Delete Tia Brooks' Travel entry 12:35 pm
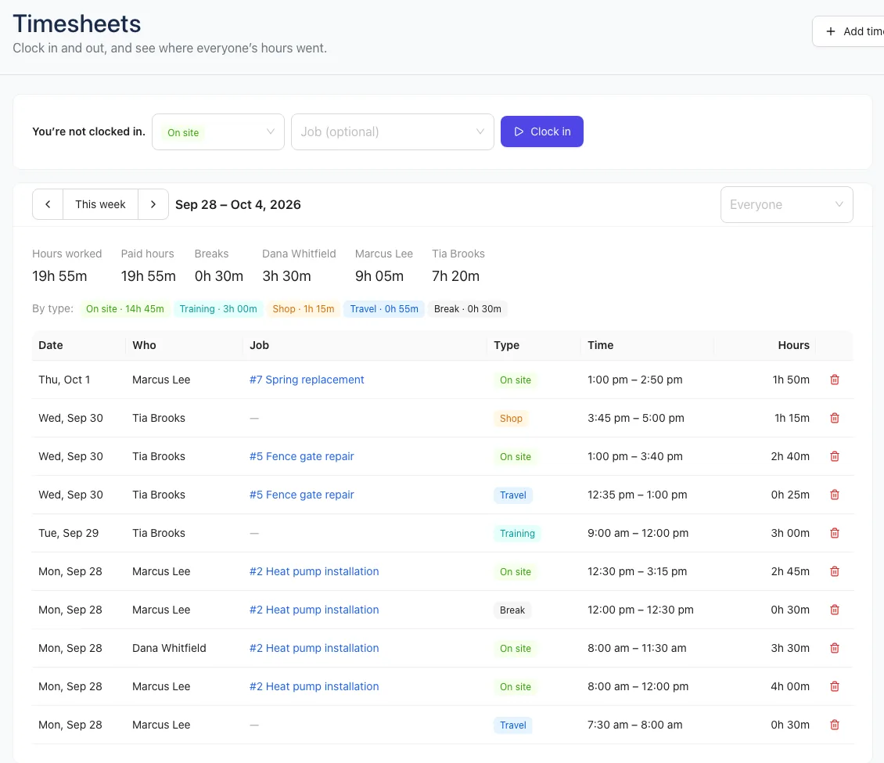 [x=835, y=495]
